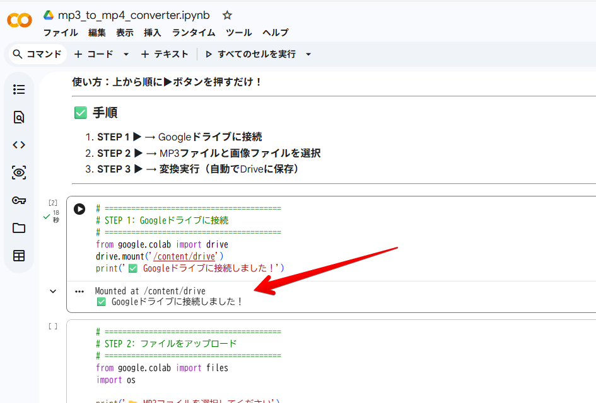Click 'Googleドライブに接続しました！' output line
596x403 pixels.
tap(170, 302)
